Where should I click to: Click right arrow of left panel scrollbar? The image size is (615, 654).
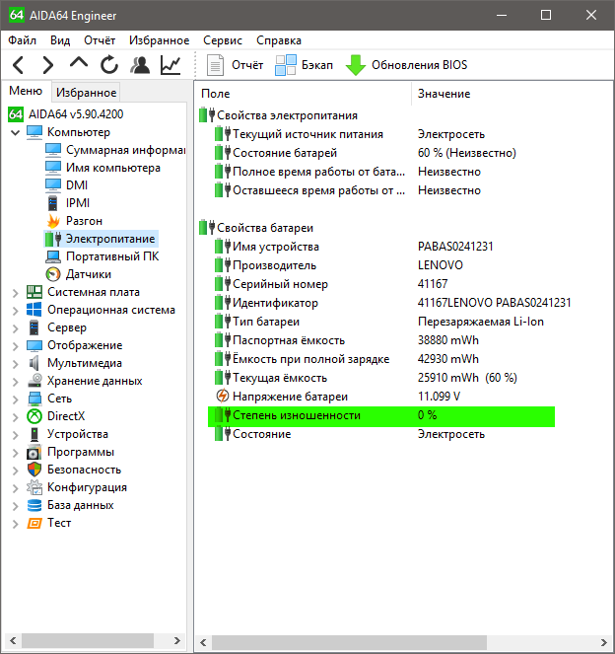coord(177,640)
